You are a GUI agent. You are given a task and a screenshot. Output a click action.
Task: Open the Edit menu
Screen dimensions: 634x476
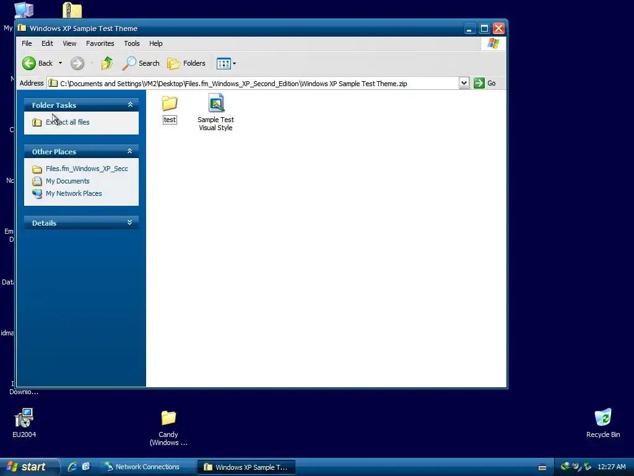(47, 43)
